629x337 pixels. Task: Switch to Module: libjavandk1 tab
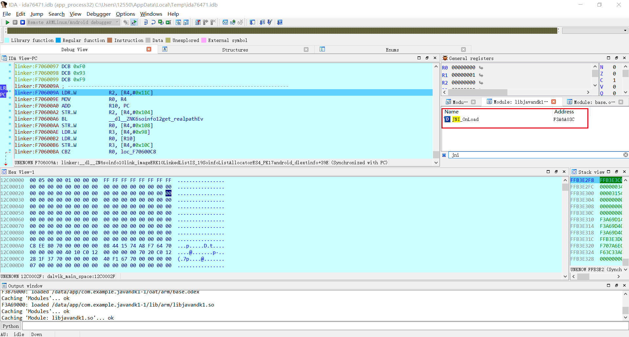(x=520, y=102)
